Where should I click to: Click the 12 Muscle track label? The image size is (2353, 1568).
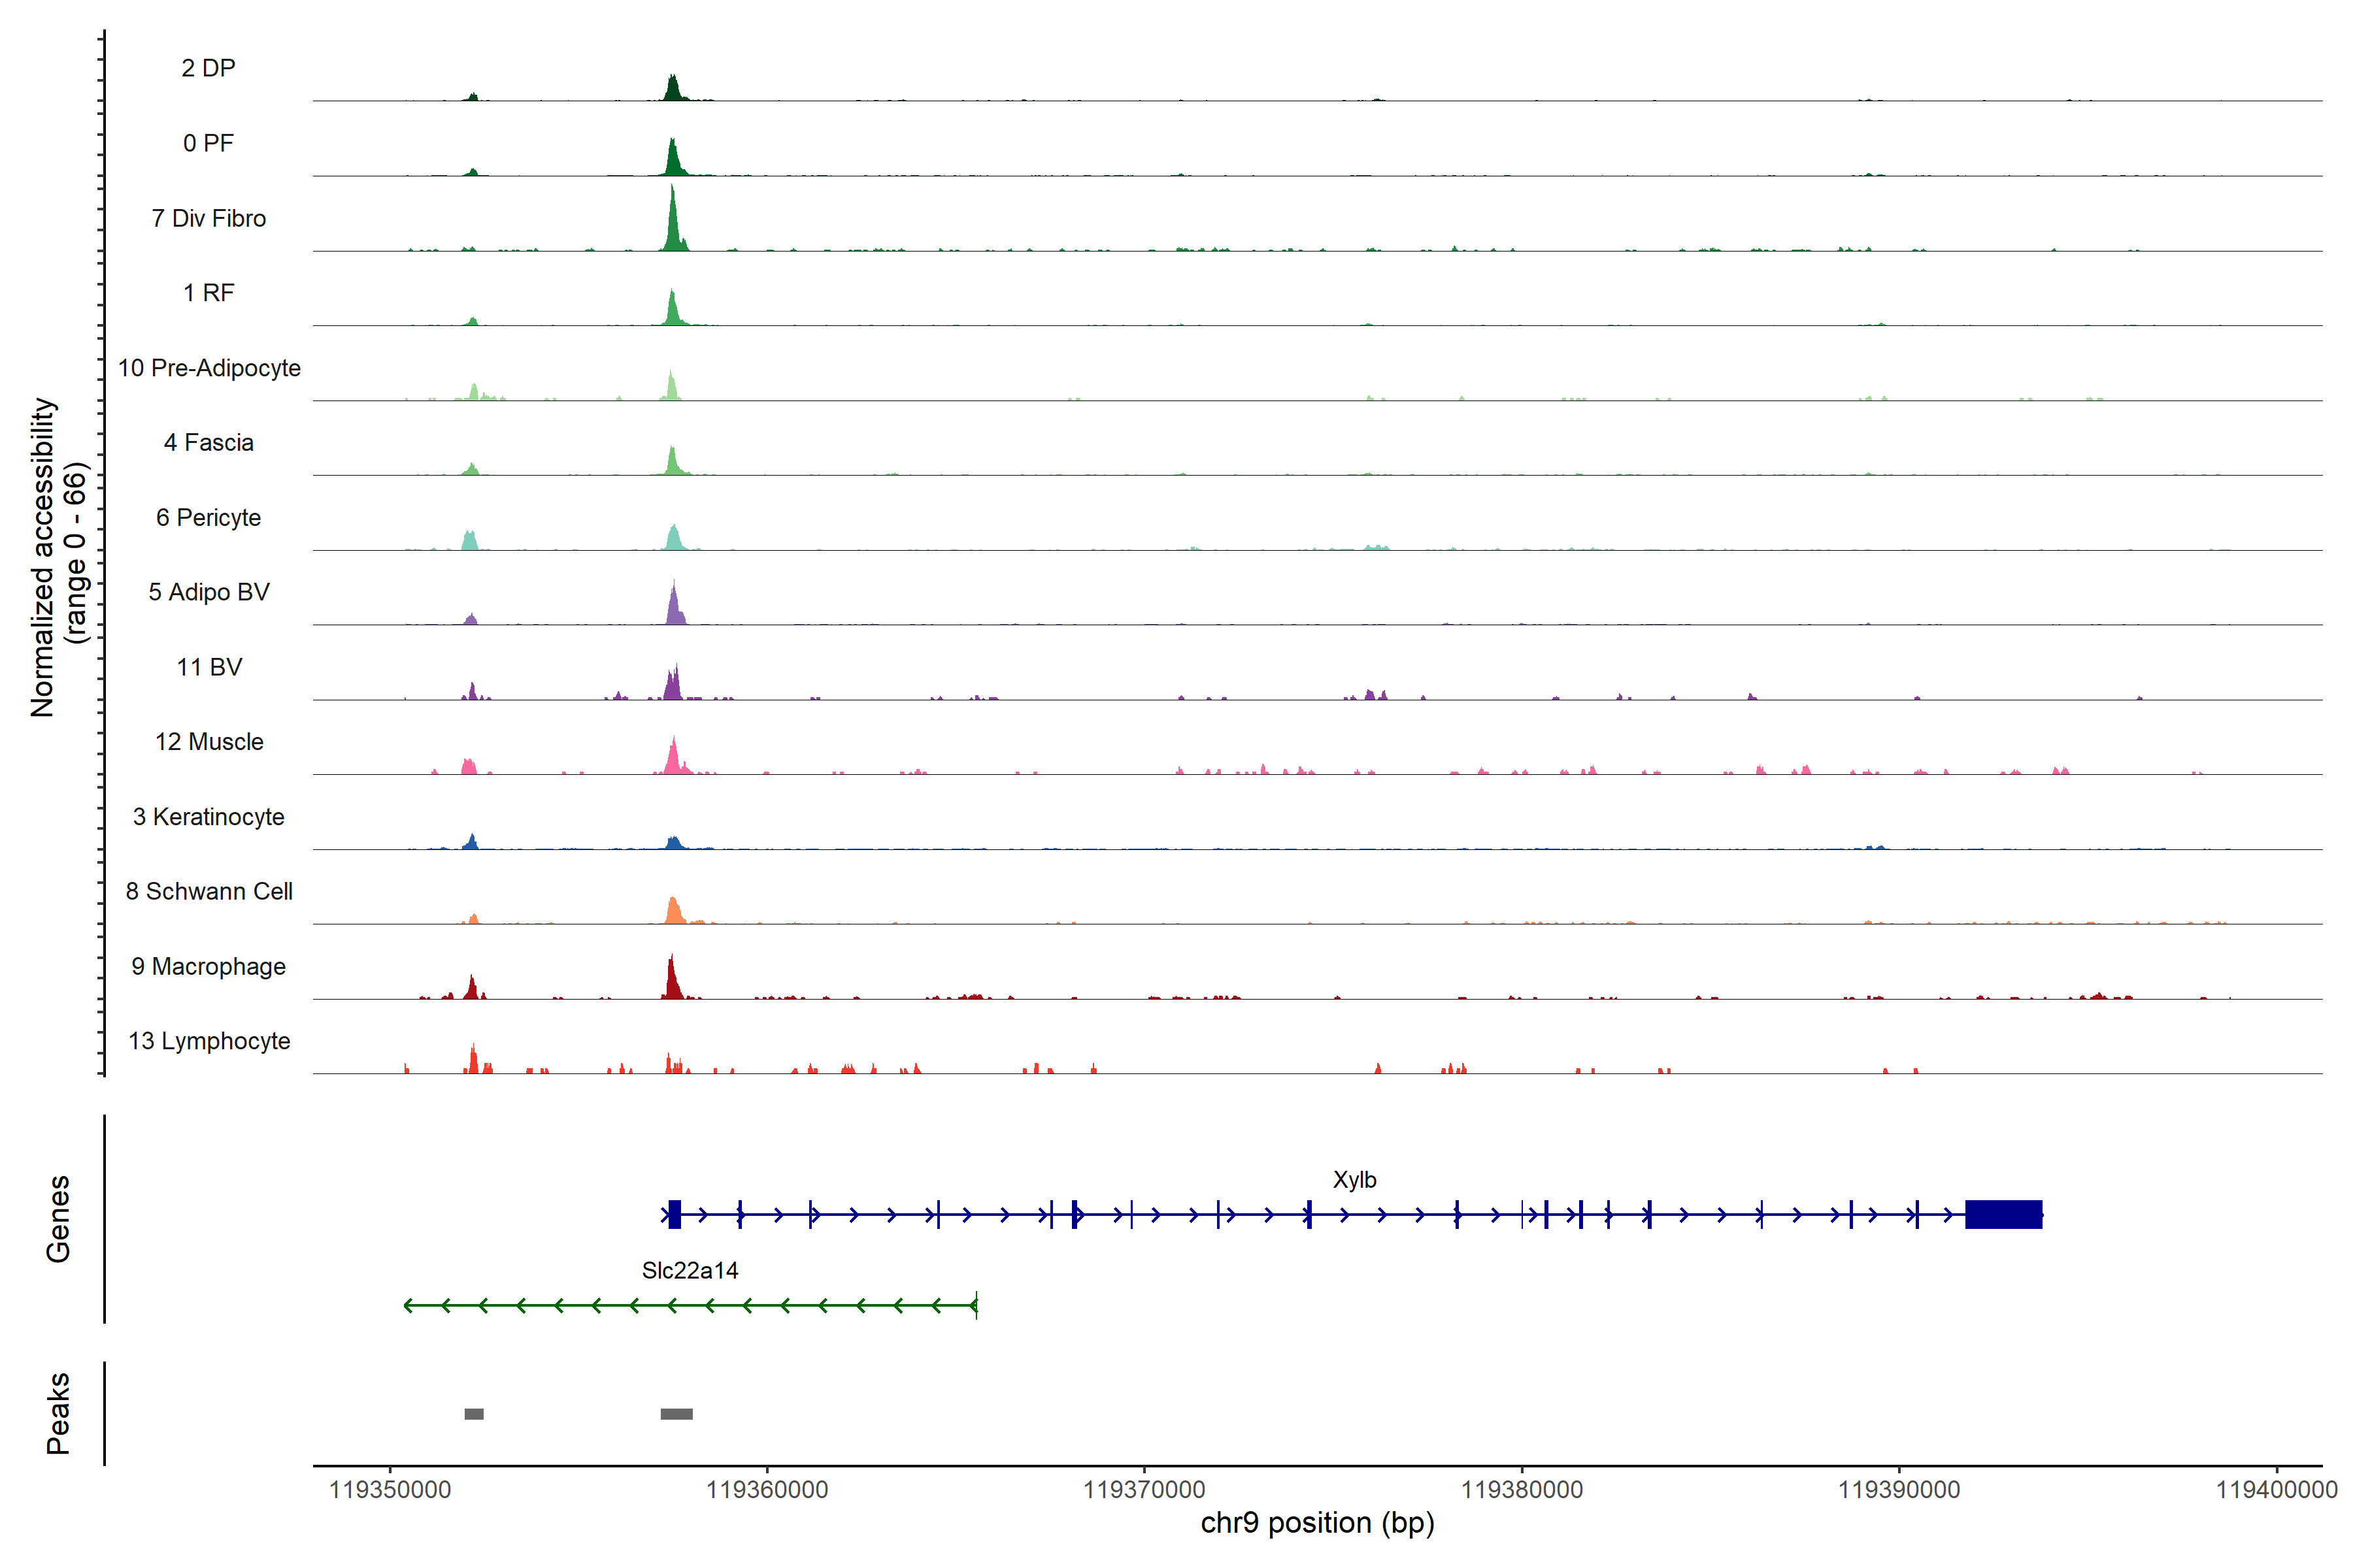pos(208,742)
